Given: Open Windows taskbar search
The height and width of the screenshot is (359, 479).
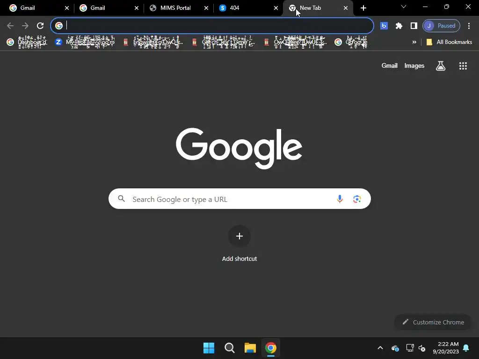Looking at the screenshot, I should pos(229,348).
